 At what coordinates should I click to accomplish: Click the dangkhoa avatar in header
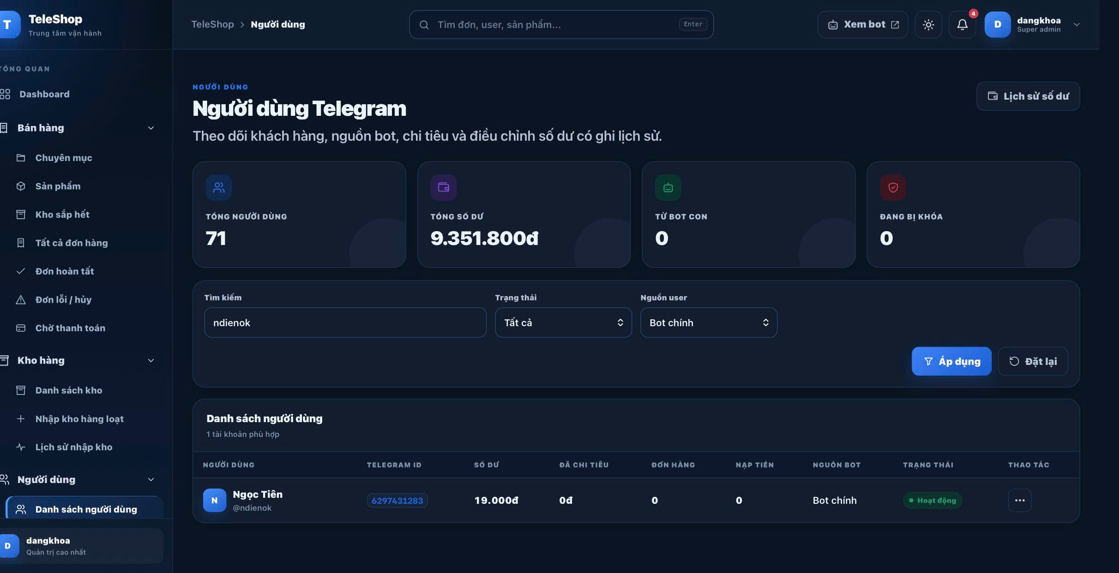click(998, 24)
